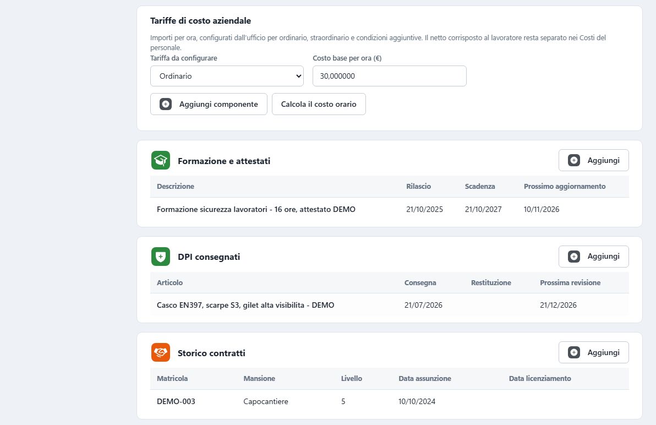Viewport: 656px width, 425px height.
Task: Click the plus icon in Aggiungi componente
Action: click(166, 104)
